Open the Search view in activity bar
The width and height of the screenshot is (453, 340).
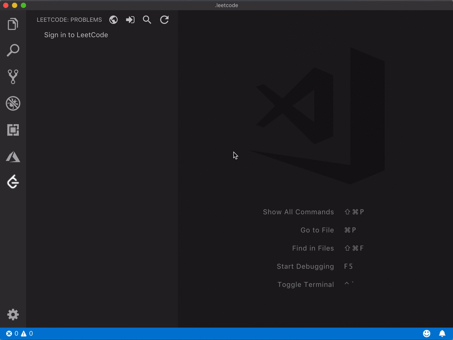[x=13, y=50]
